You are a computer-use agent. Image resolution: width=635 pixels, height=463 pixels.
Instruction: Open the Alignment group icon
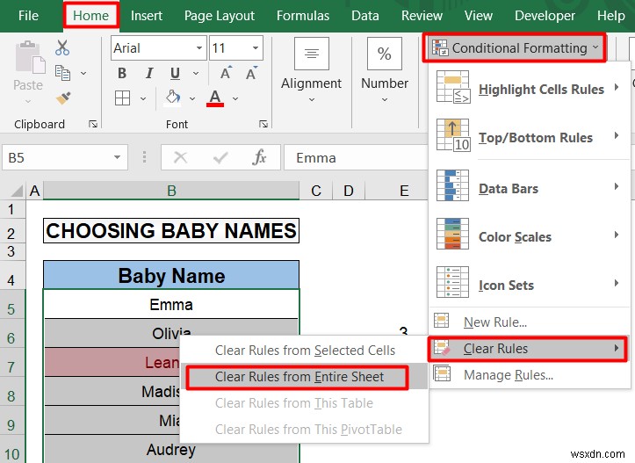(312, 54)
